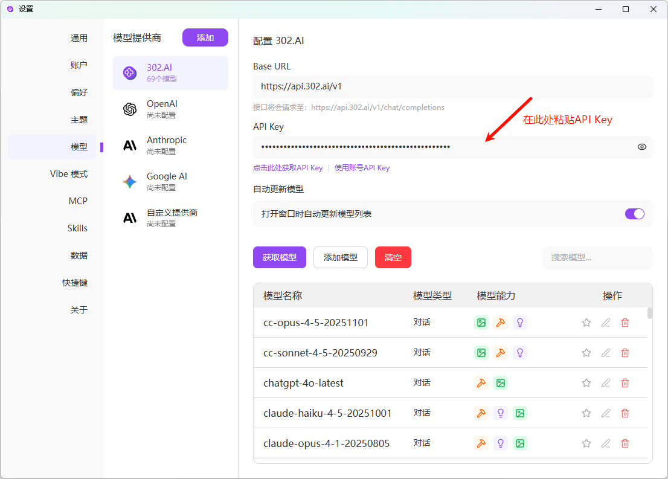
Task: Click the green image capability icon for cc-opus-4-5-20251101
Action: coord(481,323)
